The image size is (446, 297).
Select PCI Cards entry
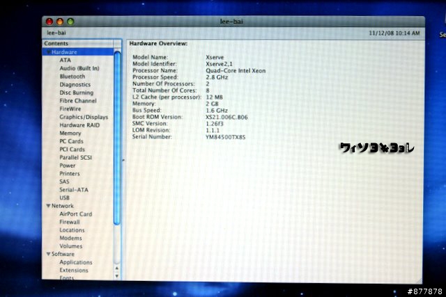[72, 150]
